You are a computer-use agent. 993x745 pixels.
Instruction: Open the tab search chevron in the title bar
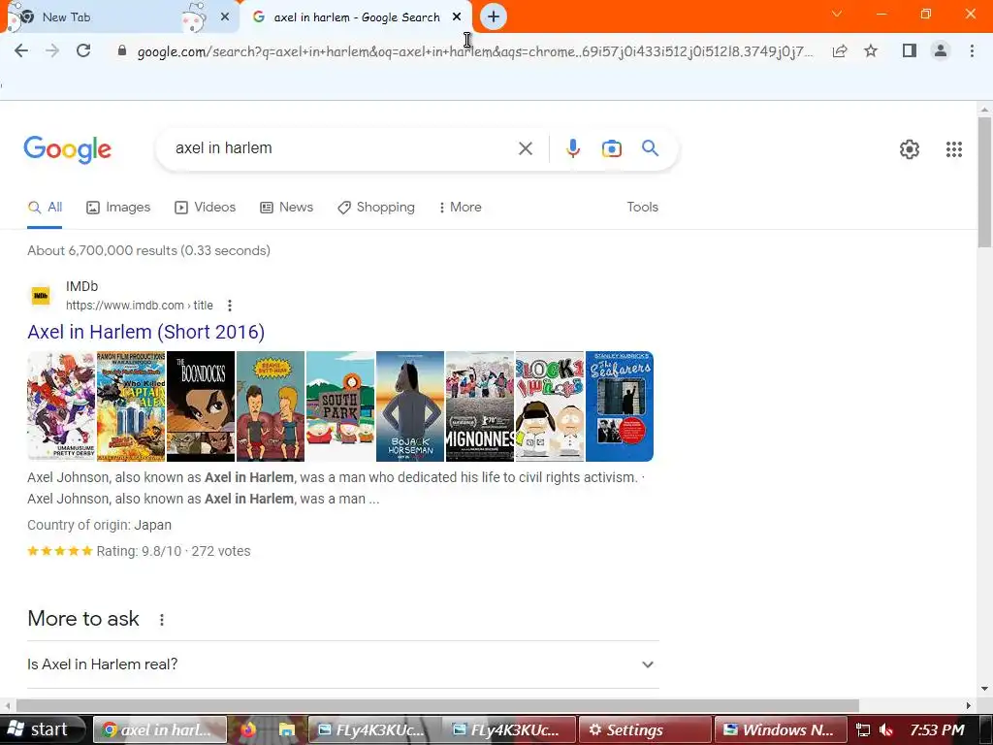[x=837, y=14]
